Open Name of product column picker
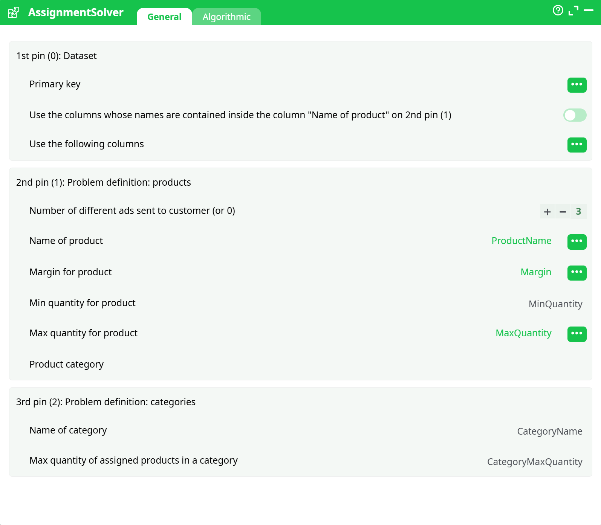Screen dimensions: 601x525 click(x=577, y=241)
